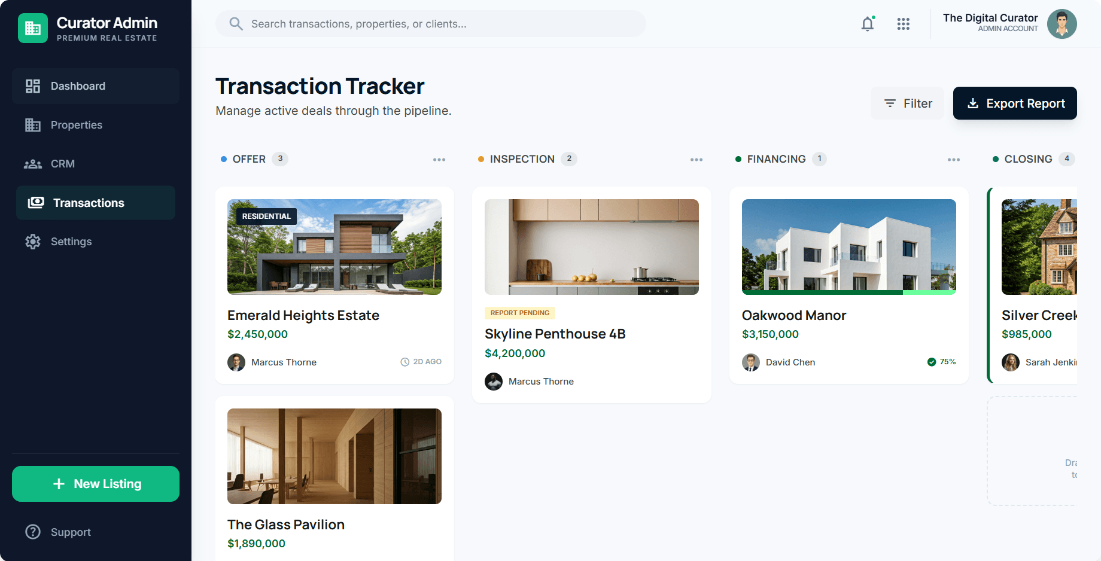Switch to the CLOSING pipeline column header
The height and width of the screenshot is (561, 1101).
pos(1028,158)
